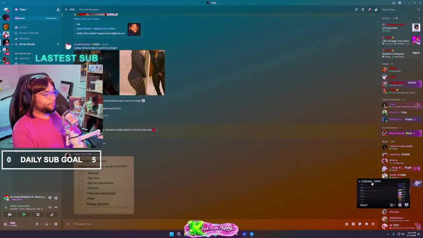Expand the Activity section arrow
This screenshot has width=423, height=238.
pyautogui.click(x=419, y=18)
